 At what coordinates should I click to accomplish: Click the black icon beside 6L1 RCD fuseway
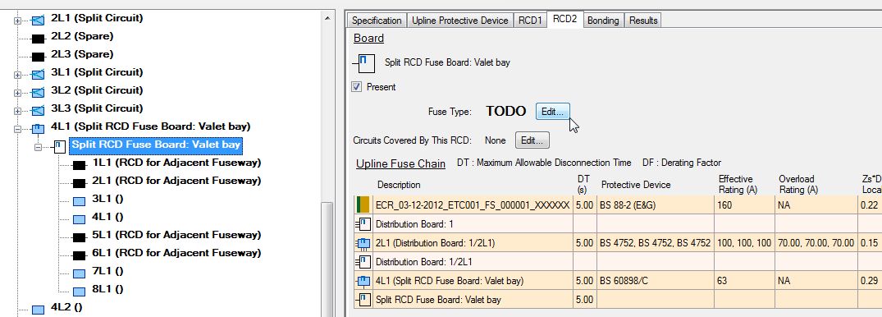pyautogui.click(x=79, y=255)
